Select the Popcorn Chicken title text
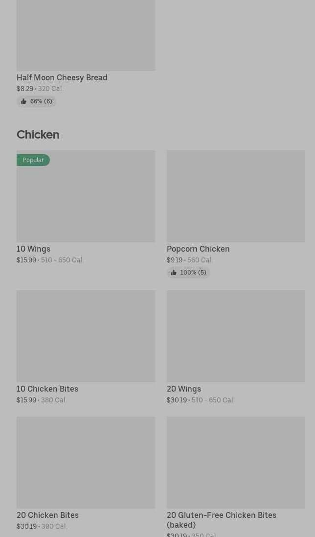Viewport: 315px width, 537px height. [x=198, y=249]
